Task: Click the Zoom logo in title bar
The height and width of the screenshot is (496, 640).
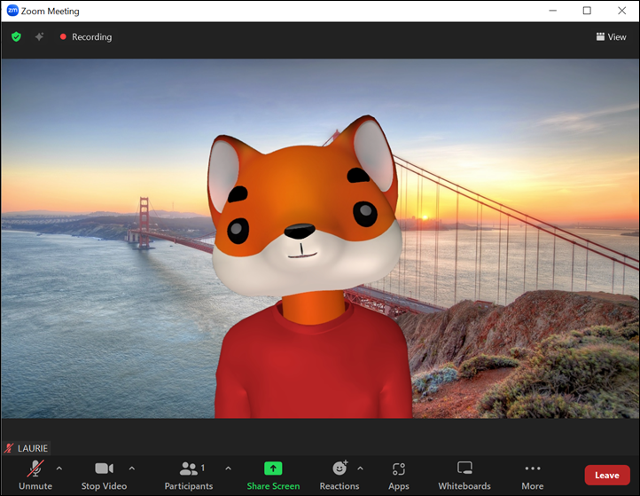Action: pos(12,12)
